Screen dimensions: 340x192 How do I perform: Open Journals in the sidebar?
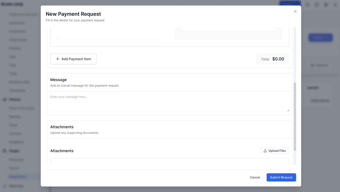(15, 134)
